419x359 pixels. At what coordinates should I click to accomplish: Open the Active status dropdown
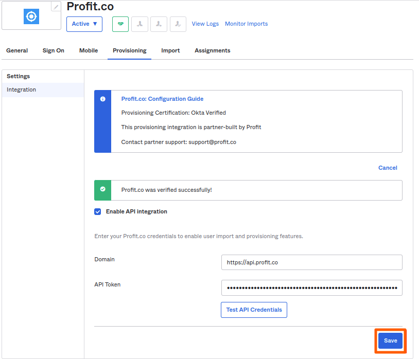(84, 24)
